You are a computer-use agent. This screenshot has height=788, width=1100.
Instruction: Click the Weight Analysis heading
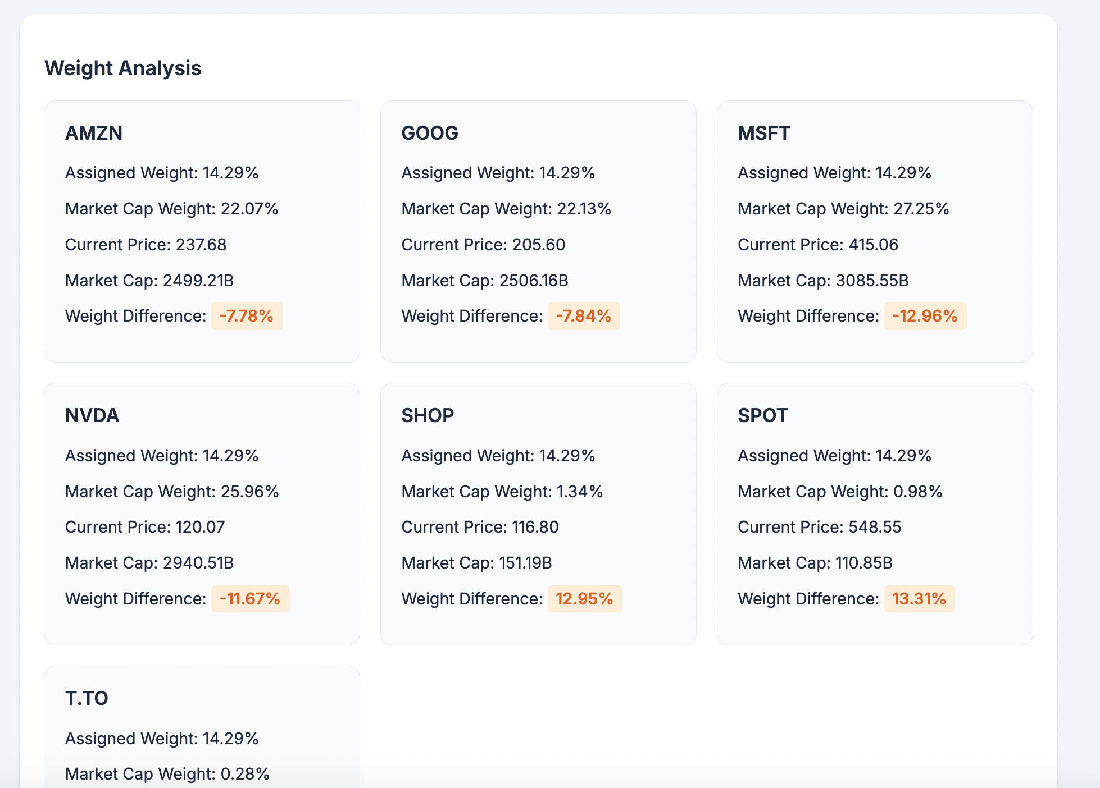122,68
